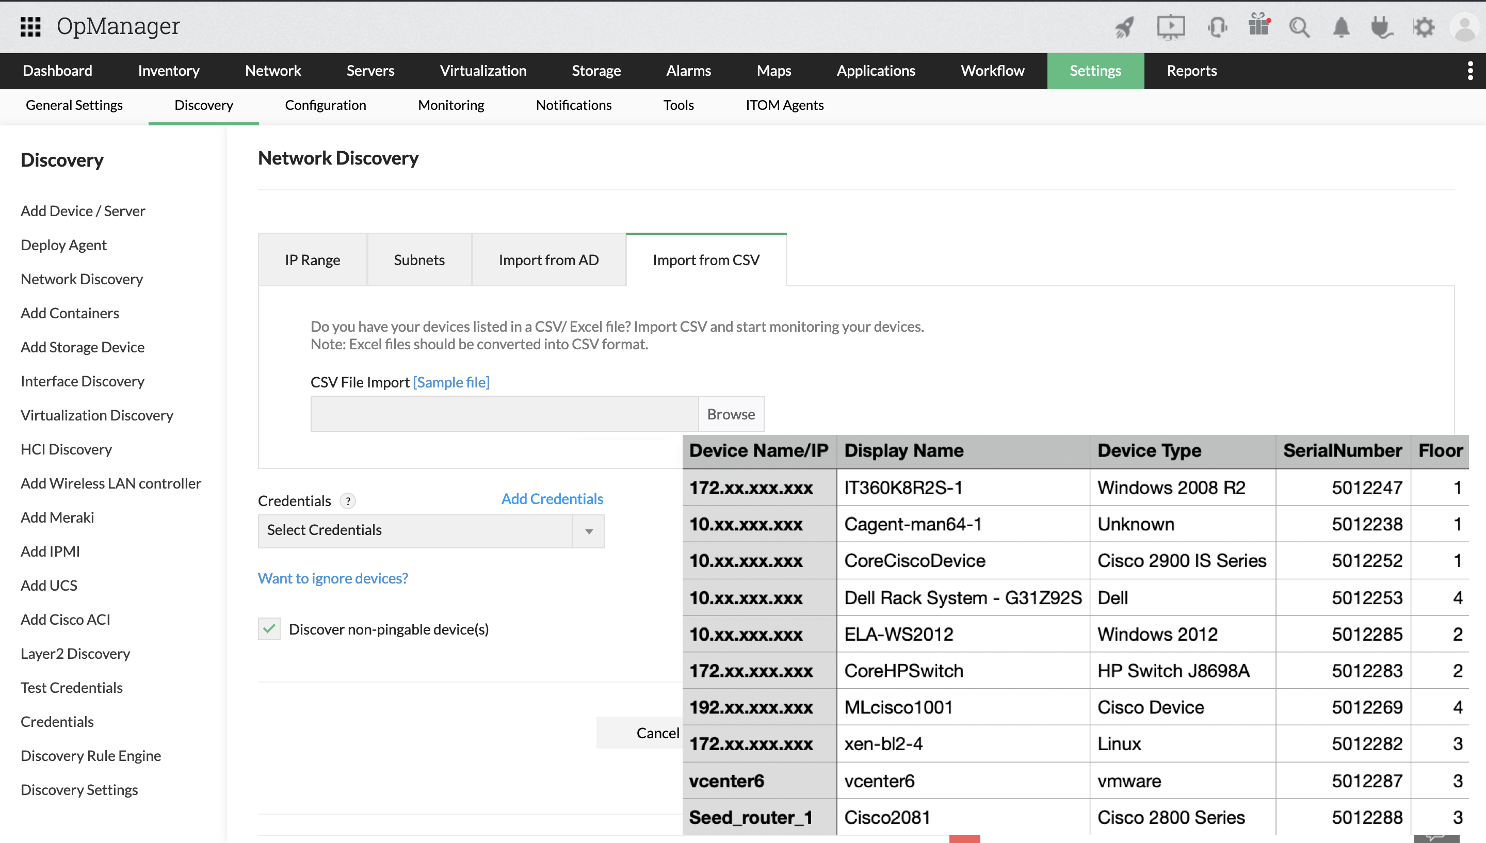Open the bell notifications icon
Screen dimensions: 1486x843
1340,27
